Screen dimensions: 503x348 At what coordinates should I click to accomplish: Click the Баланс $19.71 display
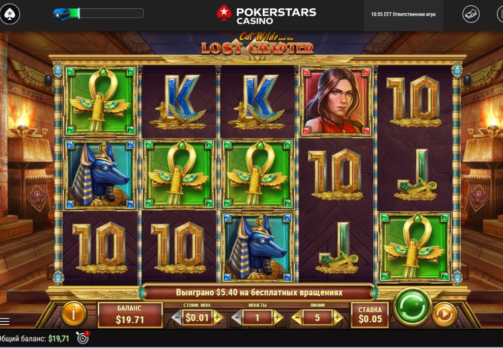(130, 315)
